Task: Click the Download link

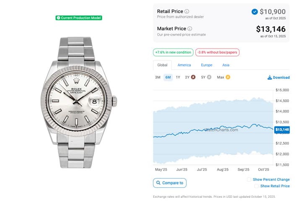Action: tap(281, 78)
